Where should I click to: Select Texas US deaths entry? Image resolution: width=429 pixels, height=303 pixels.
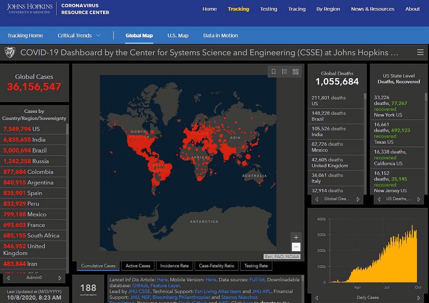click(398, 133)
